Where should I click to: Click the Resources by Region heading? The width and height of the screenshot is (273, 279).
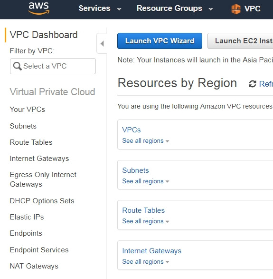178,83
